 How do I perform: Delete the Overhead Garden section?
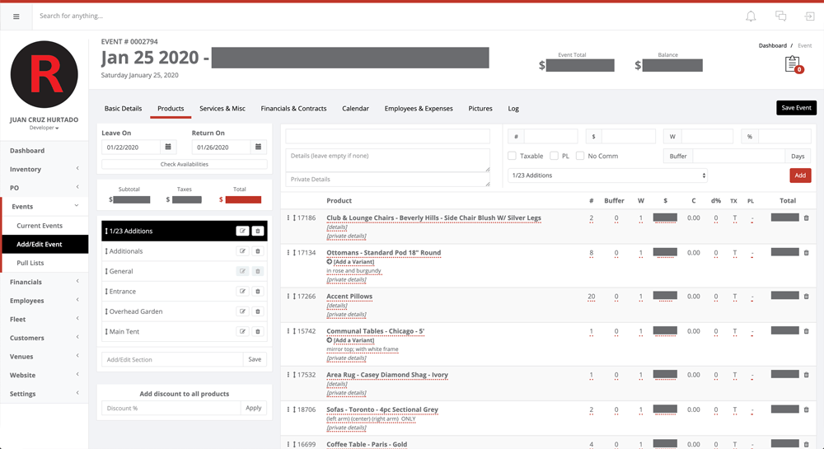point(258,311)
